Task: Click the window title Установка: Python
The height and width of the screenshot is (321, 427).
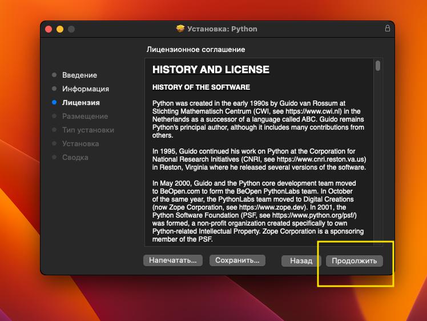Action: tap(222, 29)
